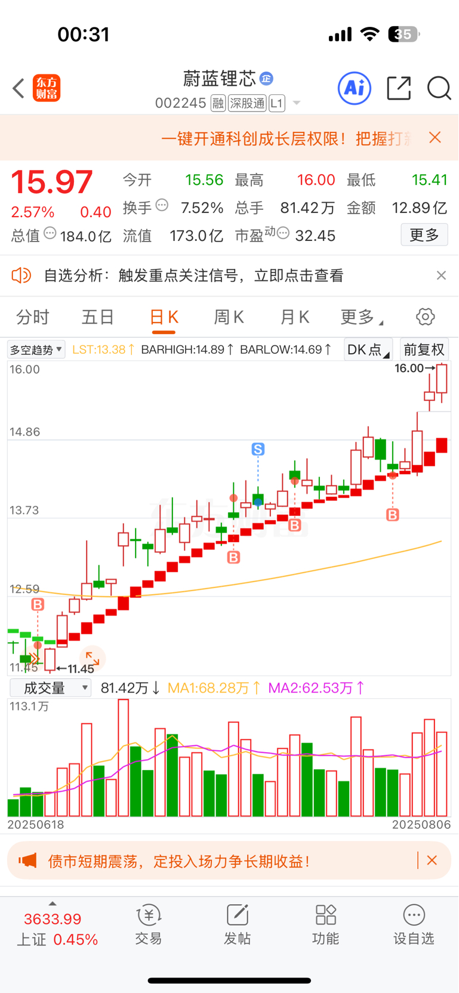Tap the B buy marker near 12.59
The width and height of the screenshot is (459, 993).
(x=38, y=605)
